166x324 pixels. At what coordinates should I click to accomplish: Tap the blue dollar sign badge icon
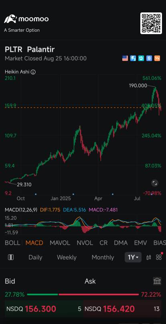point(149,59)
